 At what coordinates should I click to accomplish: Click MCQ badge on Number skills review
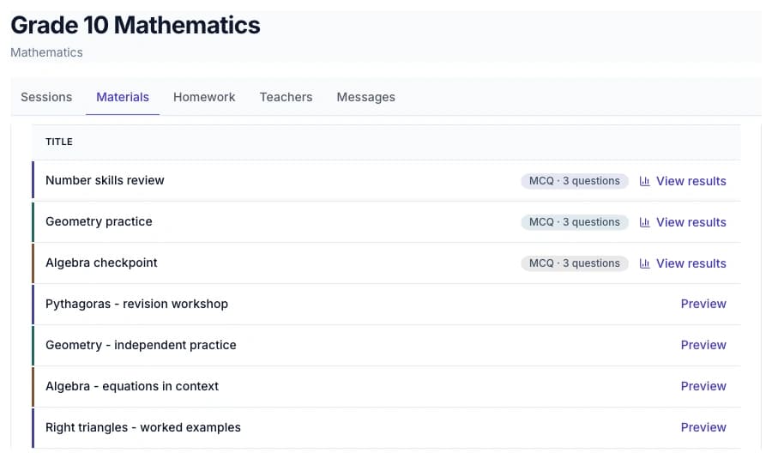click(575, 181)
